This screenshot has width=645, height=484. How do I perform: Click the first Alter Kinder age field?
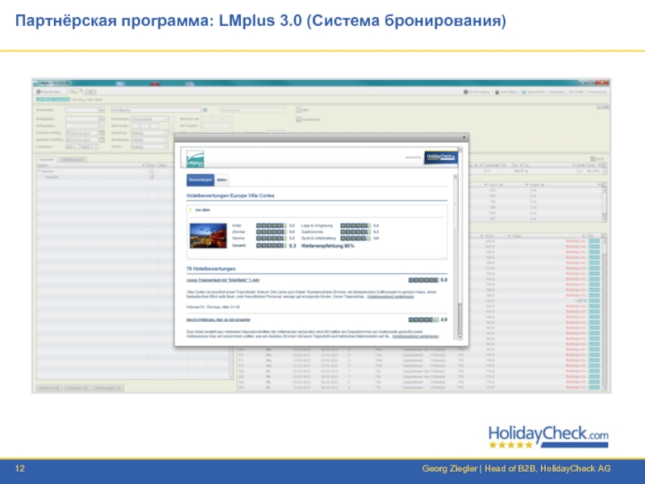135,126
